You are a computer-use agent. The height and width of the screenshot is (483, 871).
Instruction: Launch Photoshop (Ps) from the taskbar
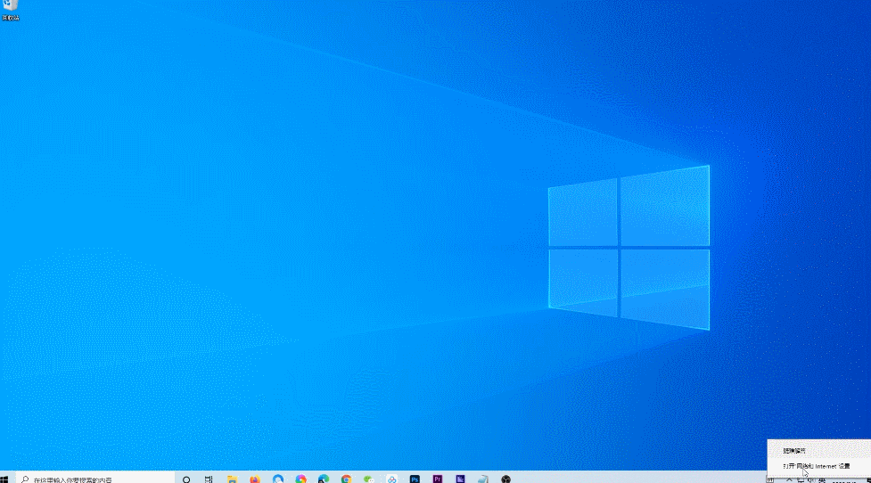coord(415,479)
